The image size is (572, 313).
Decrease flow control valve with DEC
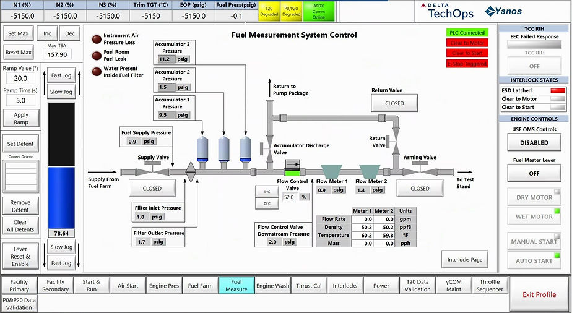click(267, 204)
